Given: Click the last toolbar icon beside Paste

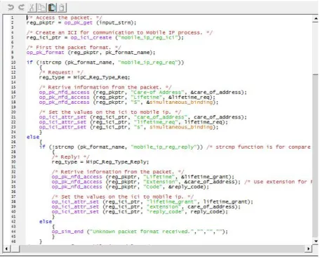Looking at the screenshot, I should [x=62, y=8].
